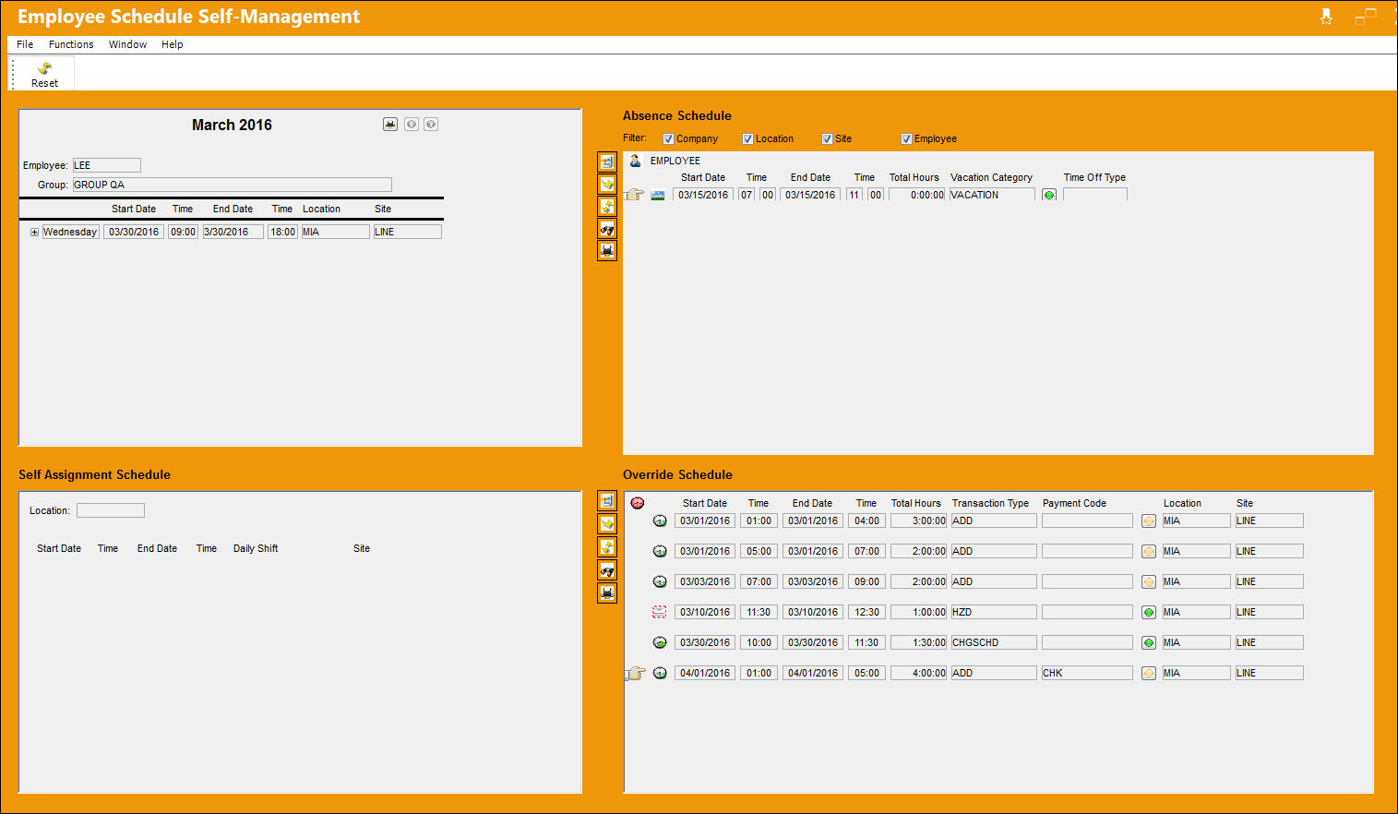Click the green status button in the CHGSCHD row
The image size is (1398, 814).
click(x=1149, y=642)
